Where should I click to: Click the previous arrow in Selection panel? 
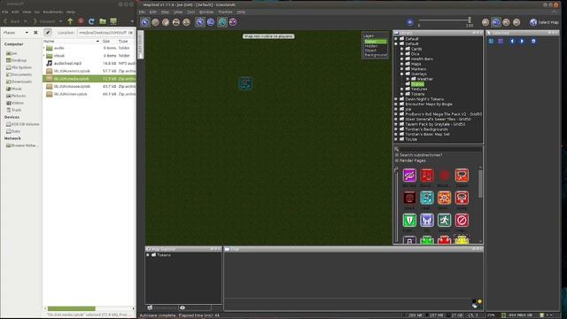(x=512, y=42)
